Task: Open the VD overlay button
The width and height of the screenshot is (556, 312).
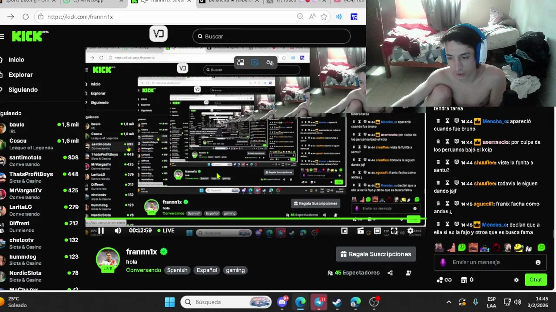Action: tap(158, 34)
